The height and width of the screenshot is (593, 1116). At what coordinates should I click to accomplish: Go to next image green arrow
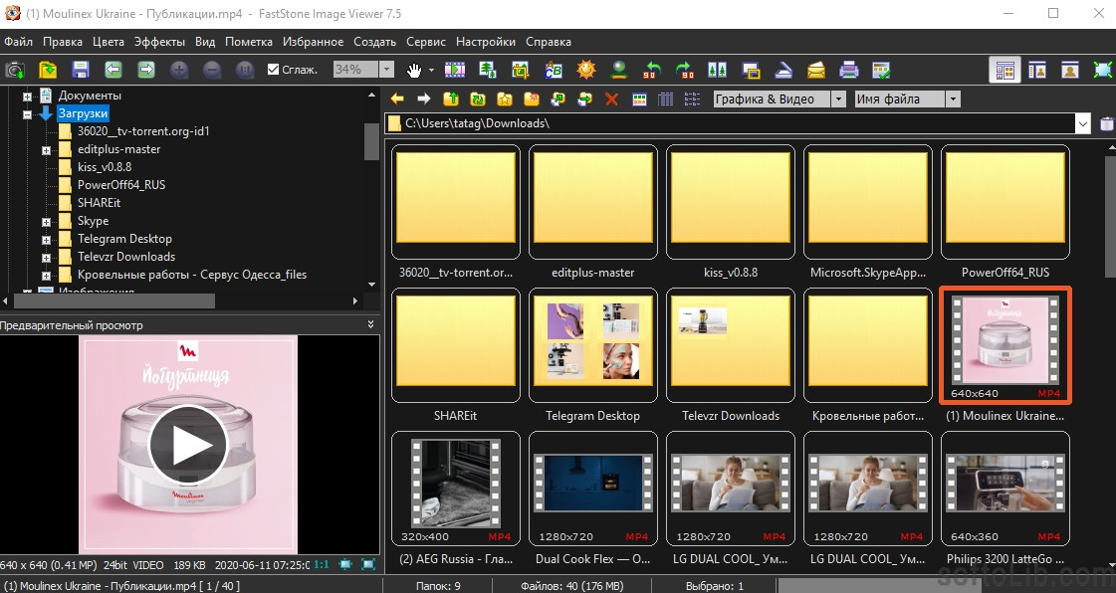tap(146, 70)
